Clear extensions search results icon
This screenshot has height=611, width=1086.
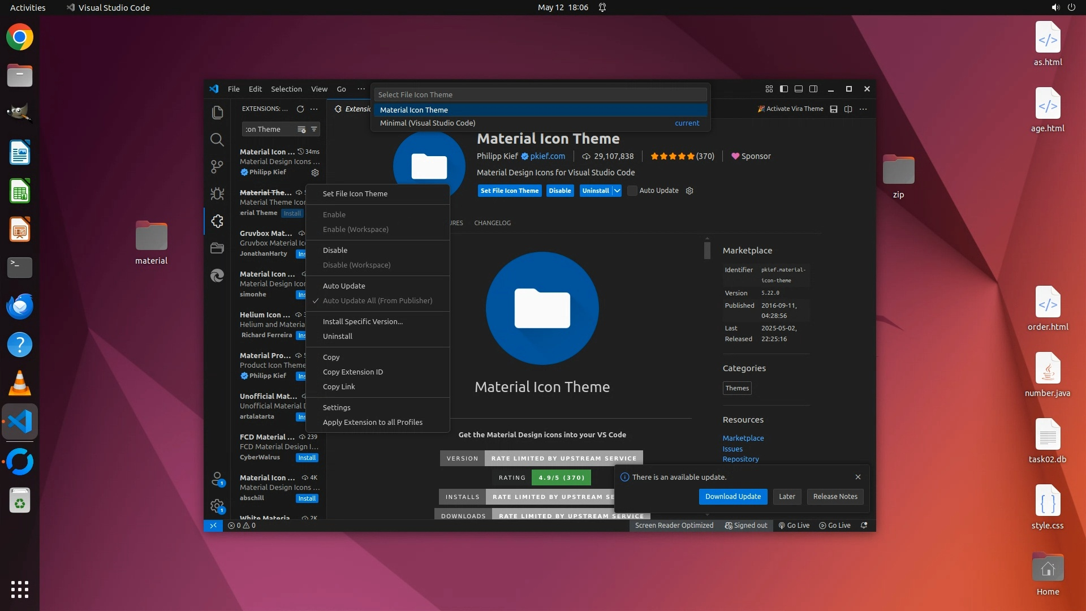tap(301, 130)
